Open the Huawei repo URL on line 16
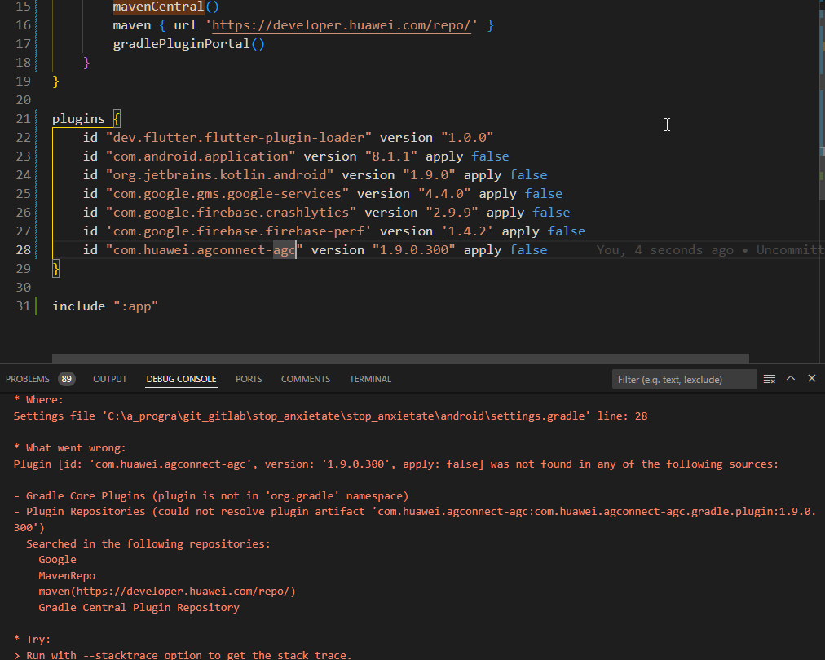Viewport: 825px width, 660px height. click(342, 25)
